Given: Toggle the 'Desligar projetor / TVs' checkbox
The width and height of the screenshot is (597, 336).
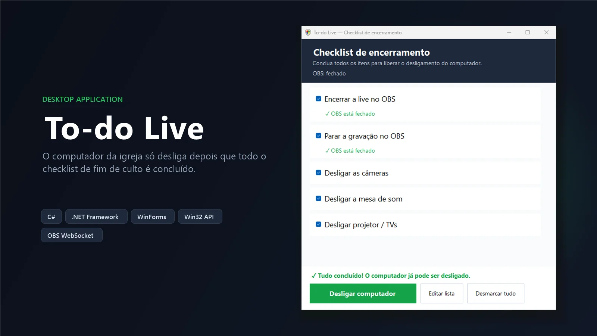Looking at the screenshot, I should click(x=318, y=224).
